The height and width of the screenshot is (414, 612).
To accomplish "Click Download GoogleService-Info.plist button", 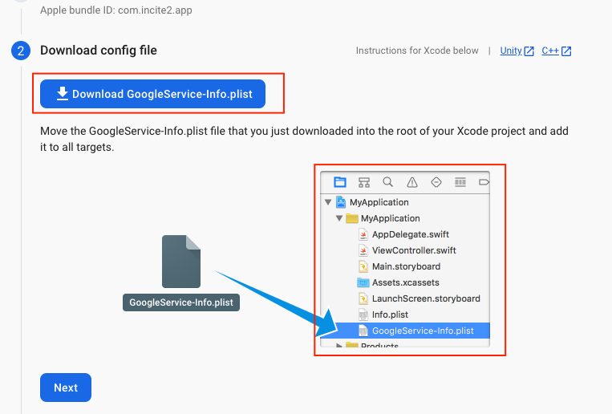I will 152,95.
